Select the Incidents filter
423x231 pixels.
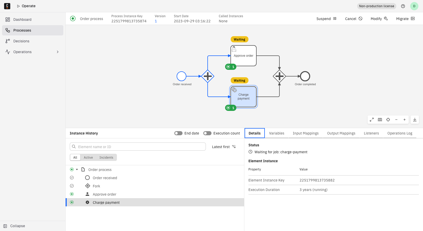coord(106,157)
